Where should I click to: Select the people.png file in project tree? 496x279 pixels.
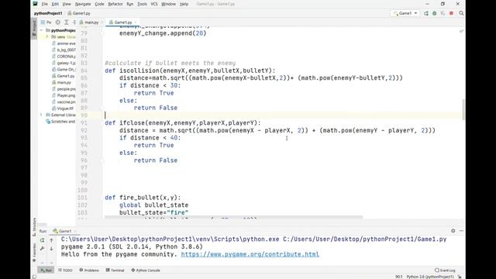point(64,89)
